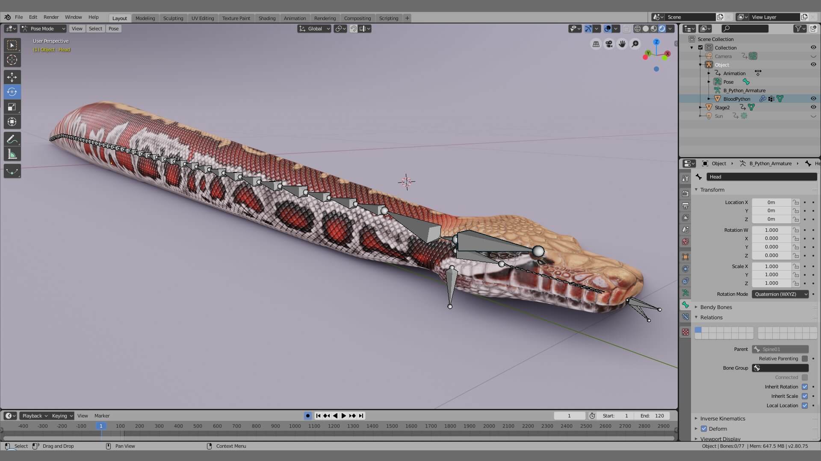This screenshot has width=821, height=461.
Task: Uncheck Local Location checkbox
Action: click(x=805, y=406)
